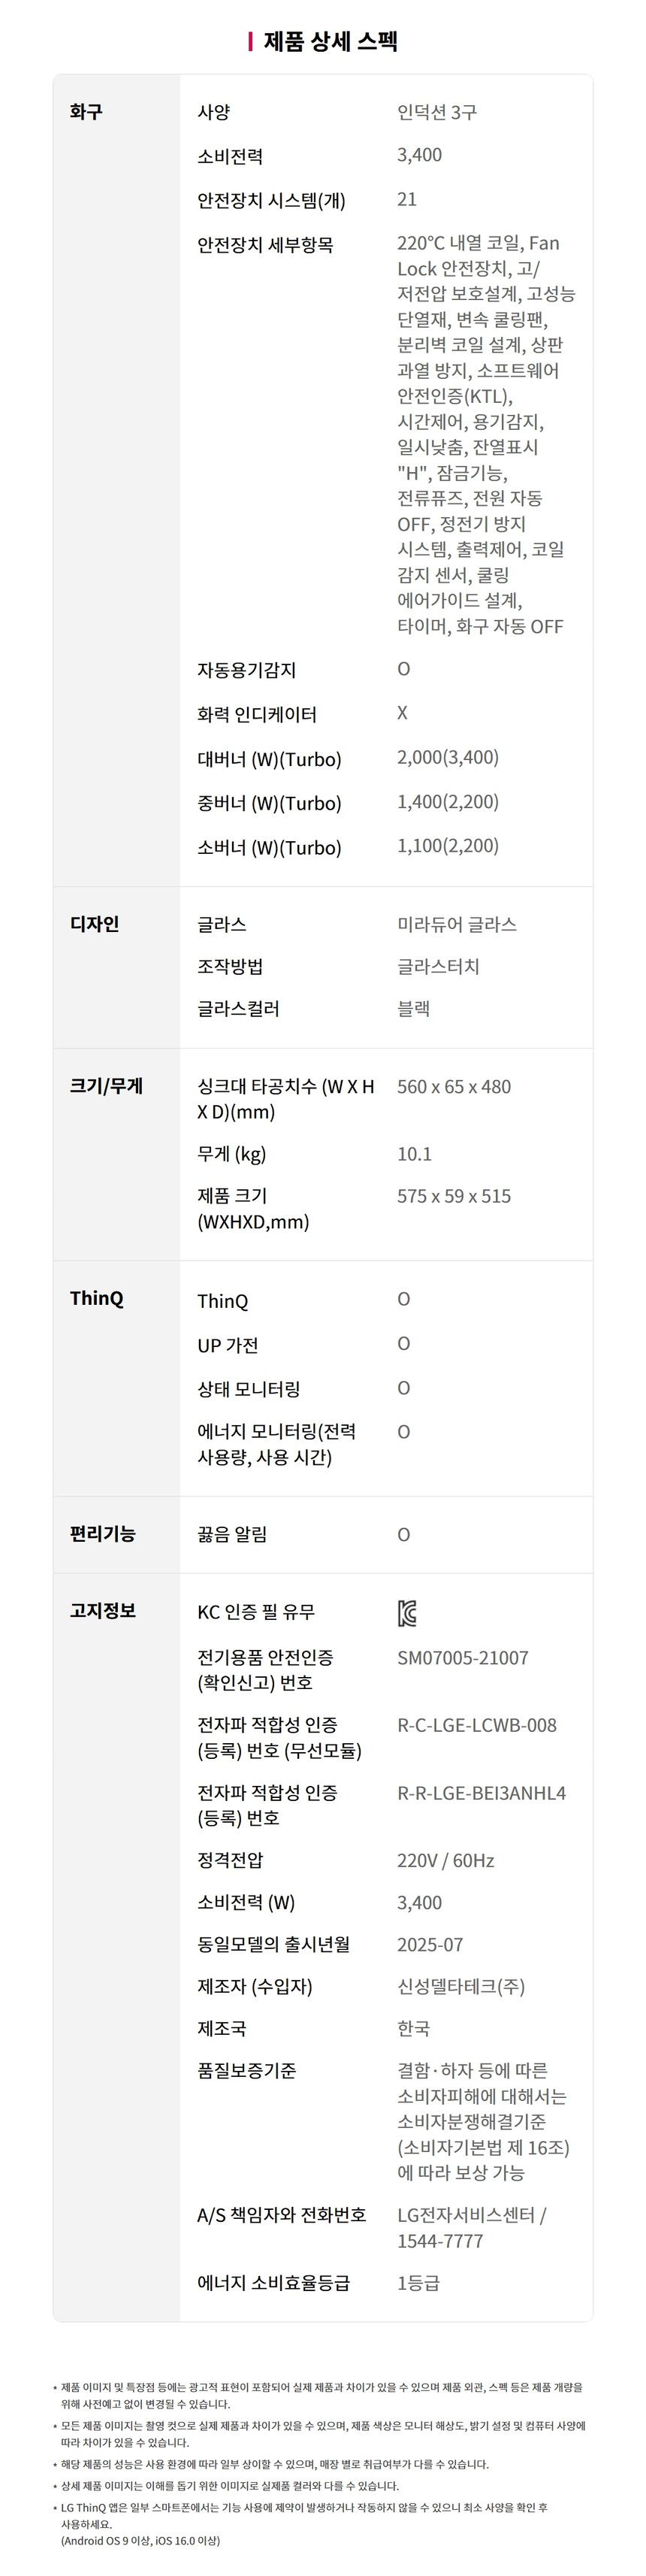The height and width of the screenshot is (2576, 646).
Task: Click the 안전장치 세부항목 label
Action: 265,245
